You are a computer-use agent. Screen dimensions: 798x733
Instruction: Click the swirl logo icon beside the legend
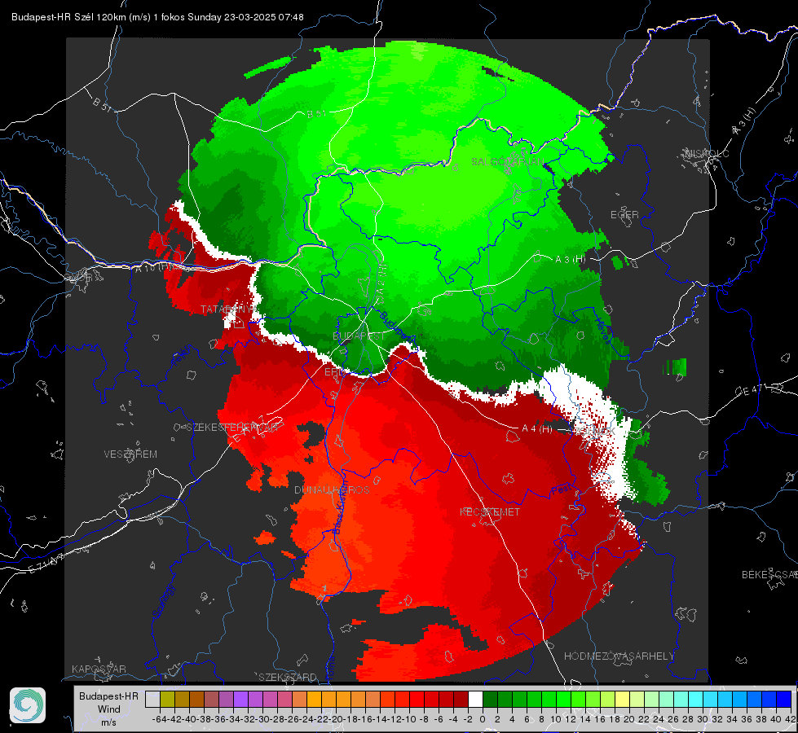coord(28,705)
